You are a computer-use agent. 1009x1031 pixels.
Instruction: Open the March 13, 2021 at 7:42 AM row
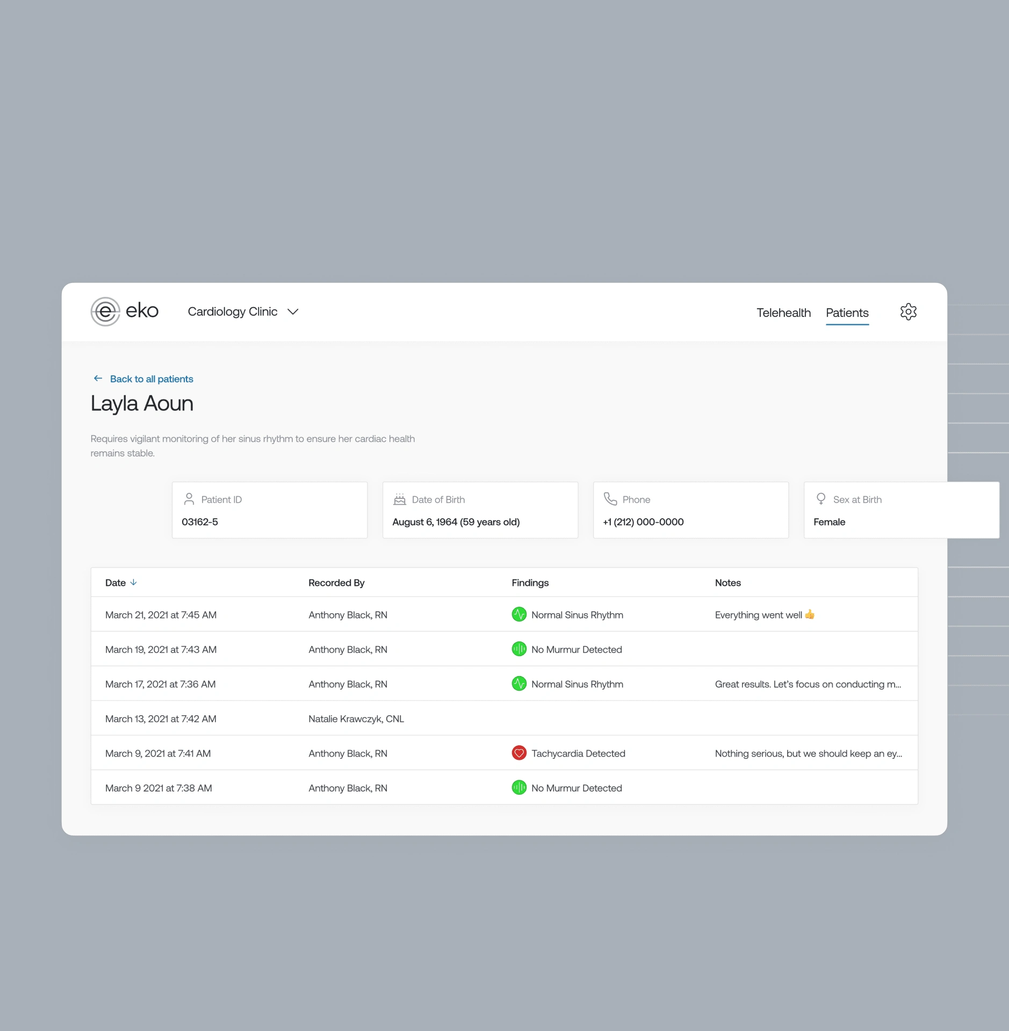(x=504, y=718)
